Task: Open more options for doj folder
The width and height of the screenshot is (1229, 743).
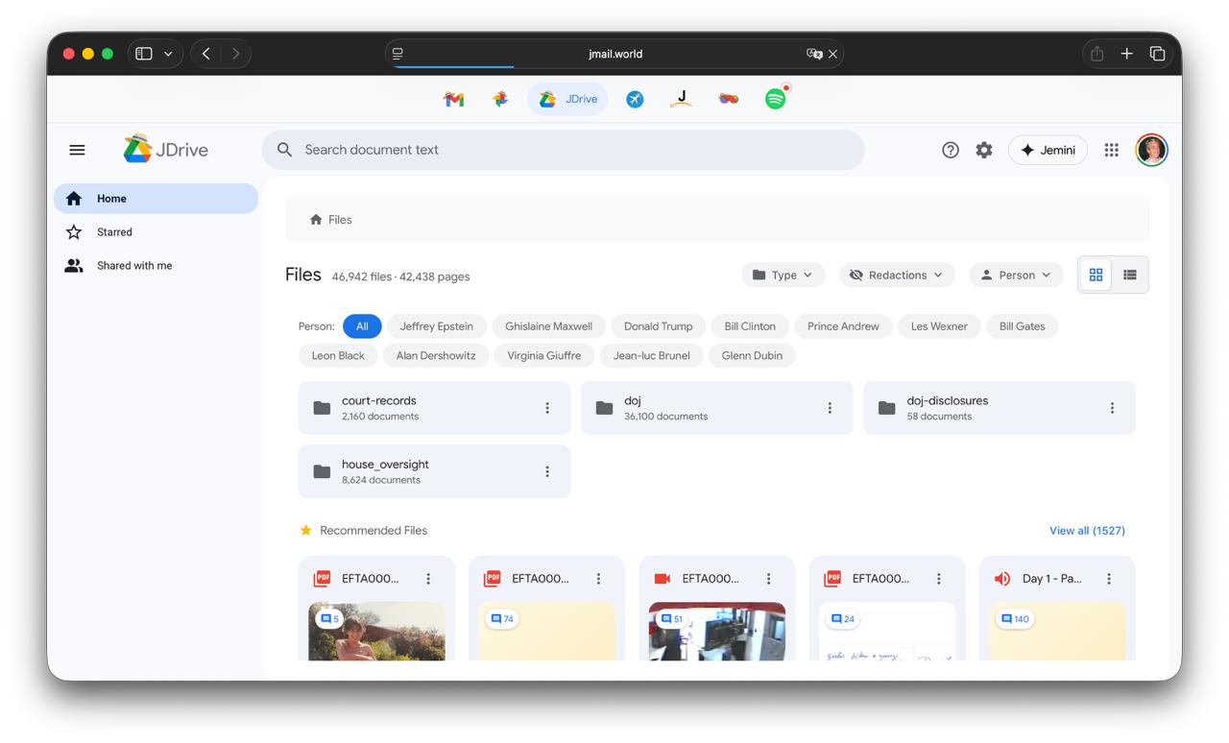Action: (x=830, y=408)
